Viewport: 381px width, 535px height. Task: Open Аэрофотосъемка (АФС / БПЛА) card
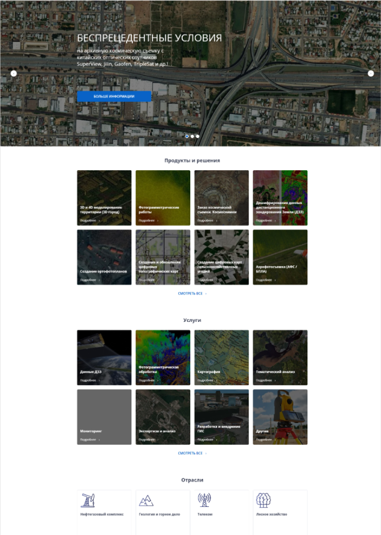(x=280, y=257)
